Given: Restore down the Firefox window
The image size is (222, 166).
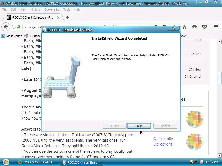Looking at the screenshot, I should coord(207,2).
